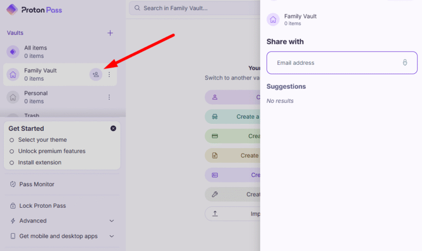Click the create note icon button

click(215, 156)
